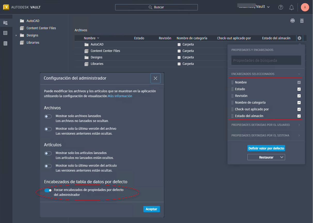The height and width of the screenshot is (223, 313).
Task: Uncheck the Check-out aplicado por checkbox
Action: tap(299, 109)
